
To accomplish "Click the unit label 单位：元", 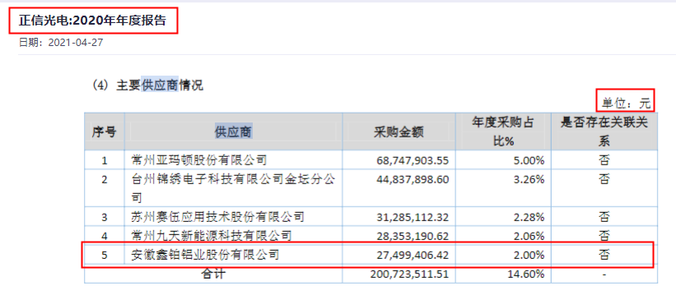I will click(626, 104).
